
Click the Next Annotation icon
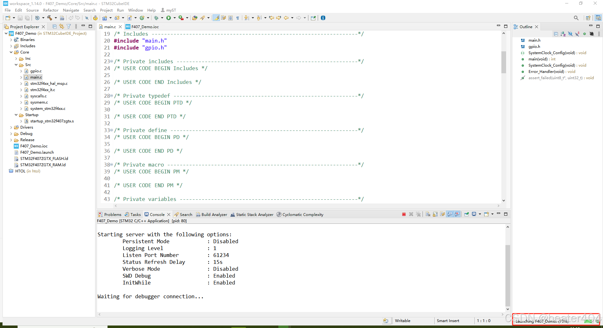246,18
